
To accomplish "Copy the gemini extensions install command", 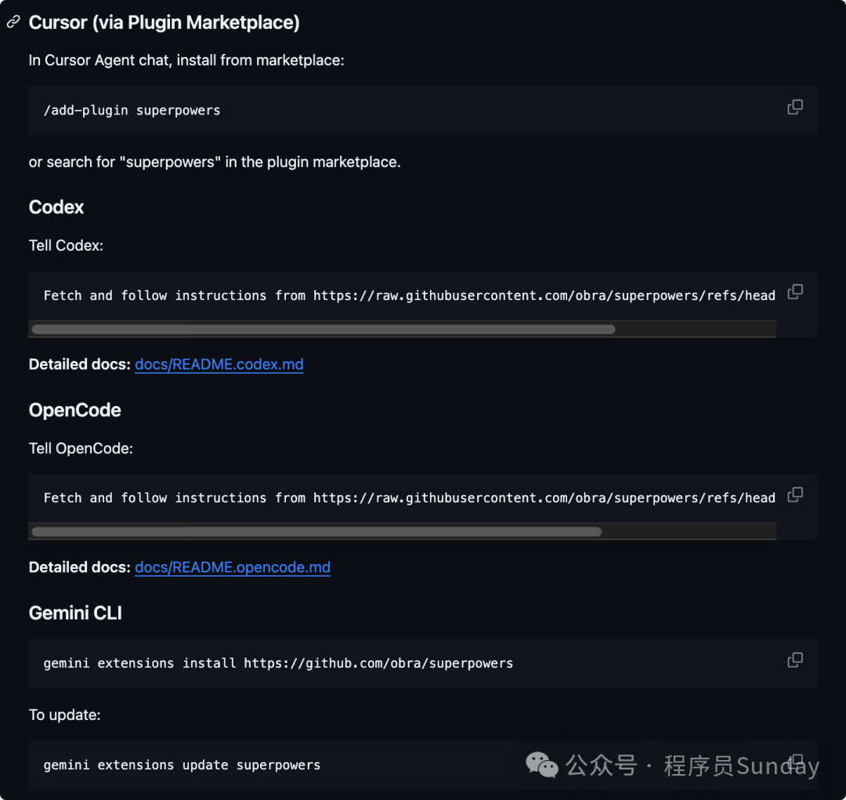I will [x=794, y=660].
